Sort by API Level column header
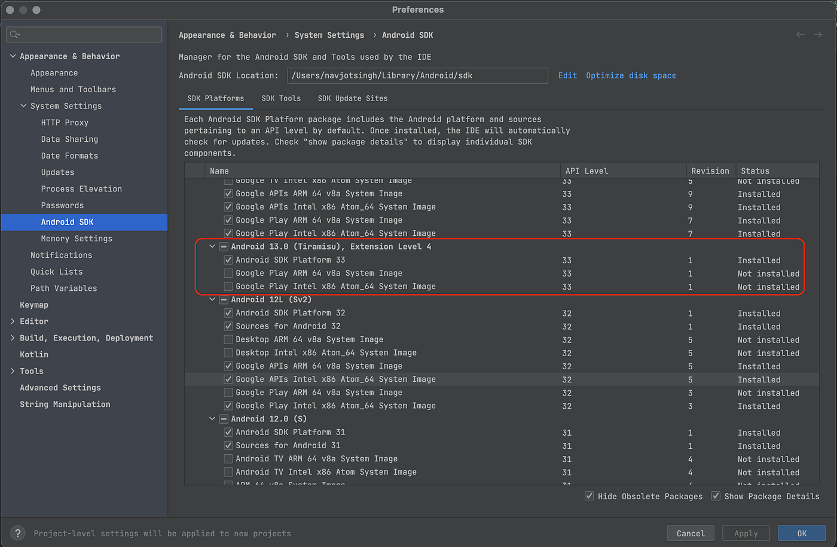Viewport: 837px width, 547px height. [x=622, y=171]
